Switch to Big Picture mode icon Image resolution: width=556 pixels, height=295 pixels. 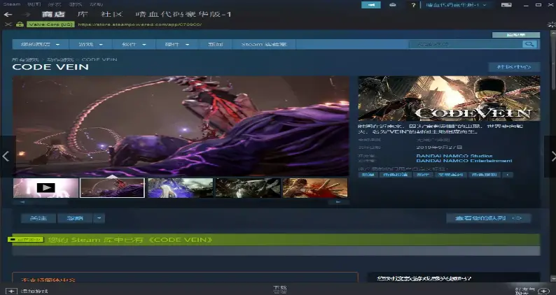pyautogui.click(x=506, y=5)
